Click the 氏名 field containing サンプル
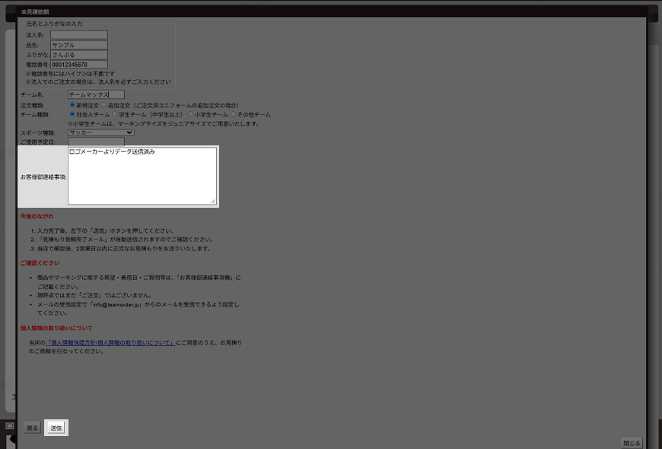Viewport: 662px width, 449px height. [79, 45]
